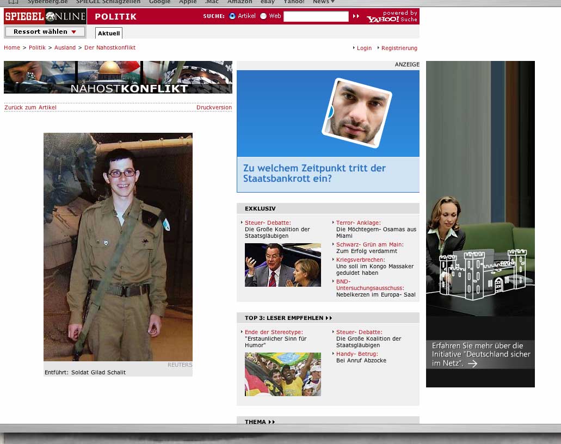Image resolution: width=561 pixels, height=444 pixels.
Task: Click the arrow in the security ad
Action: pos(472,363)
